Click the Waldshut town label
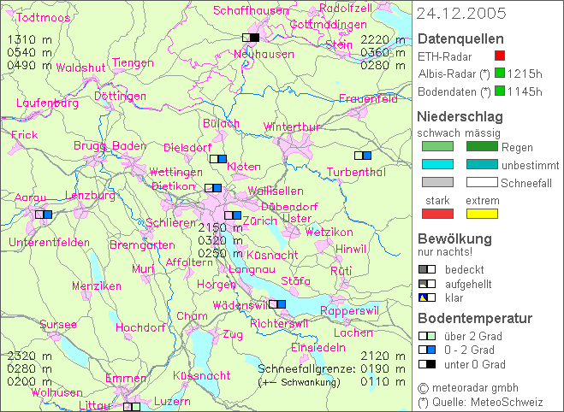The width and height of the screenshot is (564, 412). [81, 68]
